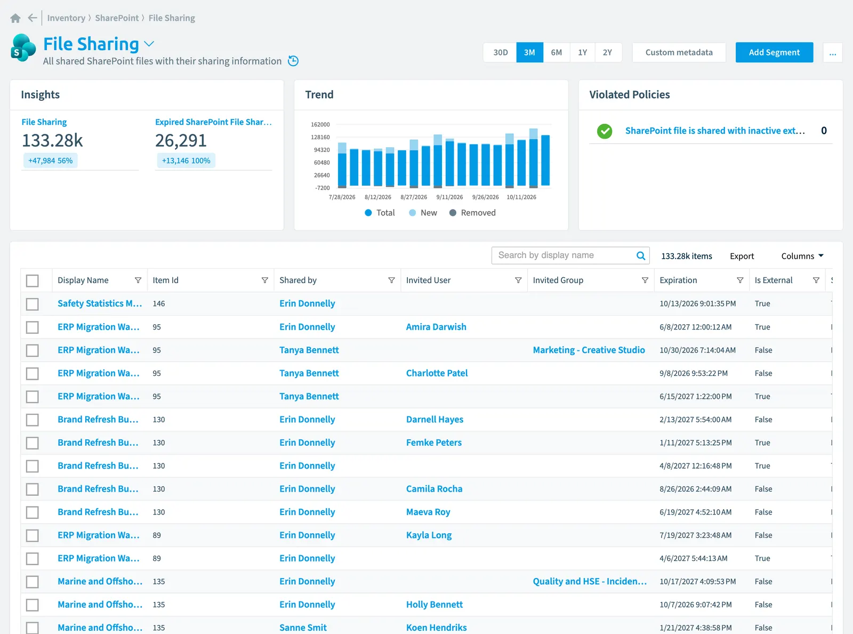Select the 6M time range

click(x=557, y=53)
